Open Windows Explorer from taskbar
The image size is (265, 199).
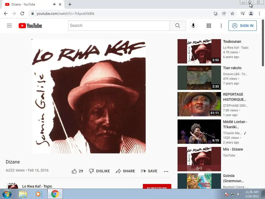(23, 194)
